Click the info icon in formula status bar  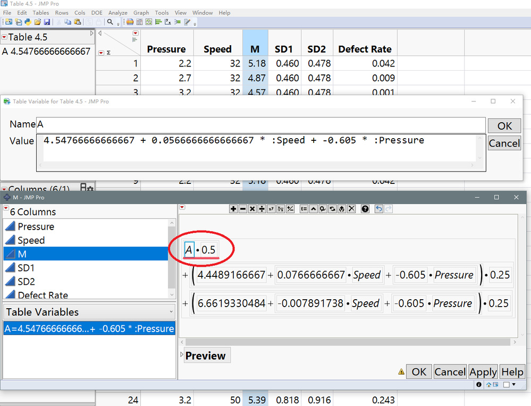pos(479,384)
